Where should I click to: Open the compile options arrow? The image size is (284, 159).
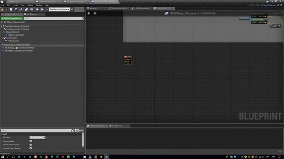(6, 9)
